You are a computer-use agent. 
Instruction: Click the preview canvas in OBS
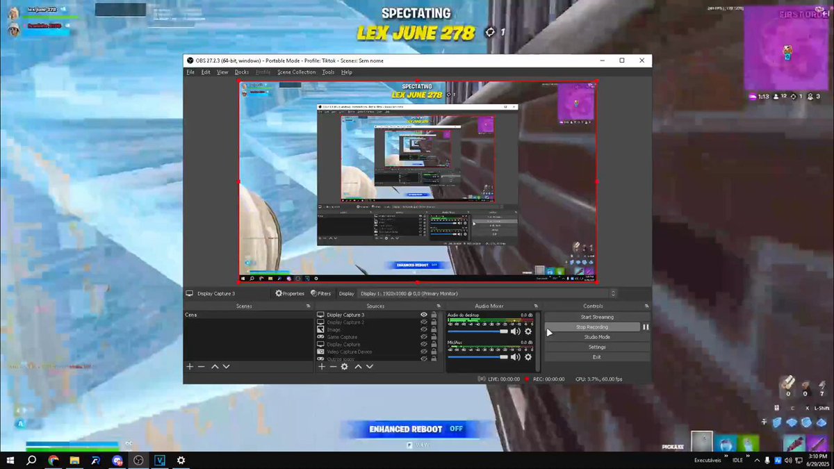point(418,182)
